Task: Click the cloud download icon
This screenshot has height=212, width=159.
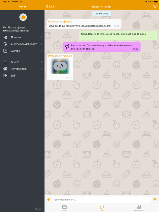Action: pos(60,66)
